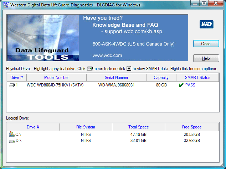Click logical Drive # column header
Viewport: 226px width, 169px height.
(x=33, y=127)
